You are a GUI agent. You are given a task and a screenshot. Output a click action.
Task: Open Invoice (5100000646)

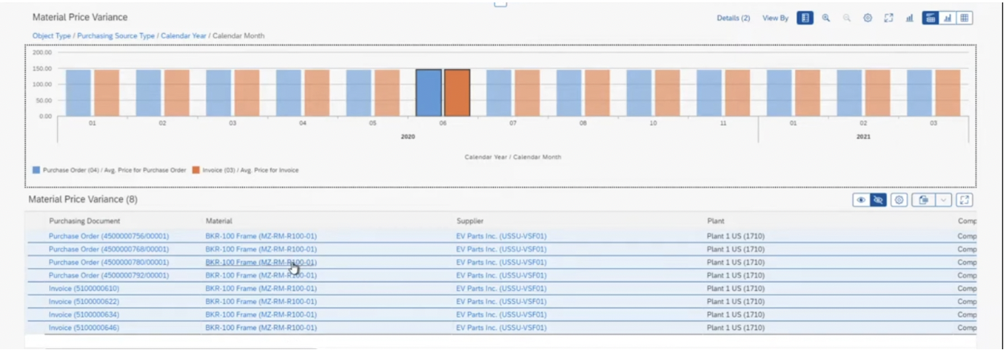tap(84, 328)
